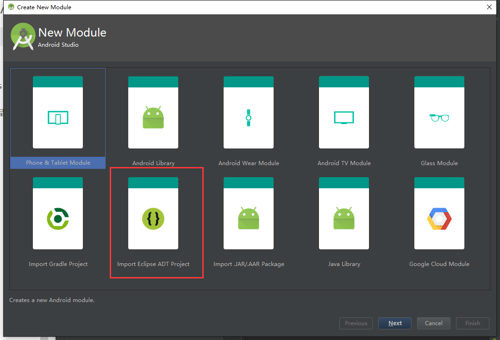Image resolution: width=500 pixels, height=340 pixels.
Task: Click the 'Android Library' label
Action: pyautogui.click(x=153, y=163)
